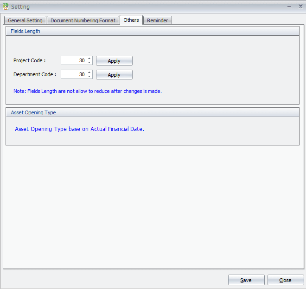Apply the Department Code length
This screenshot has height=289, width=306.
[114, 74]
